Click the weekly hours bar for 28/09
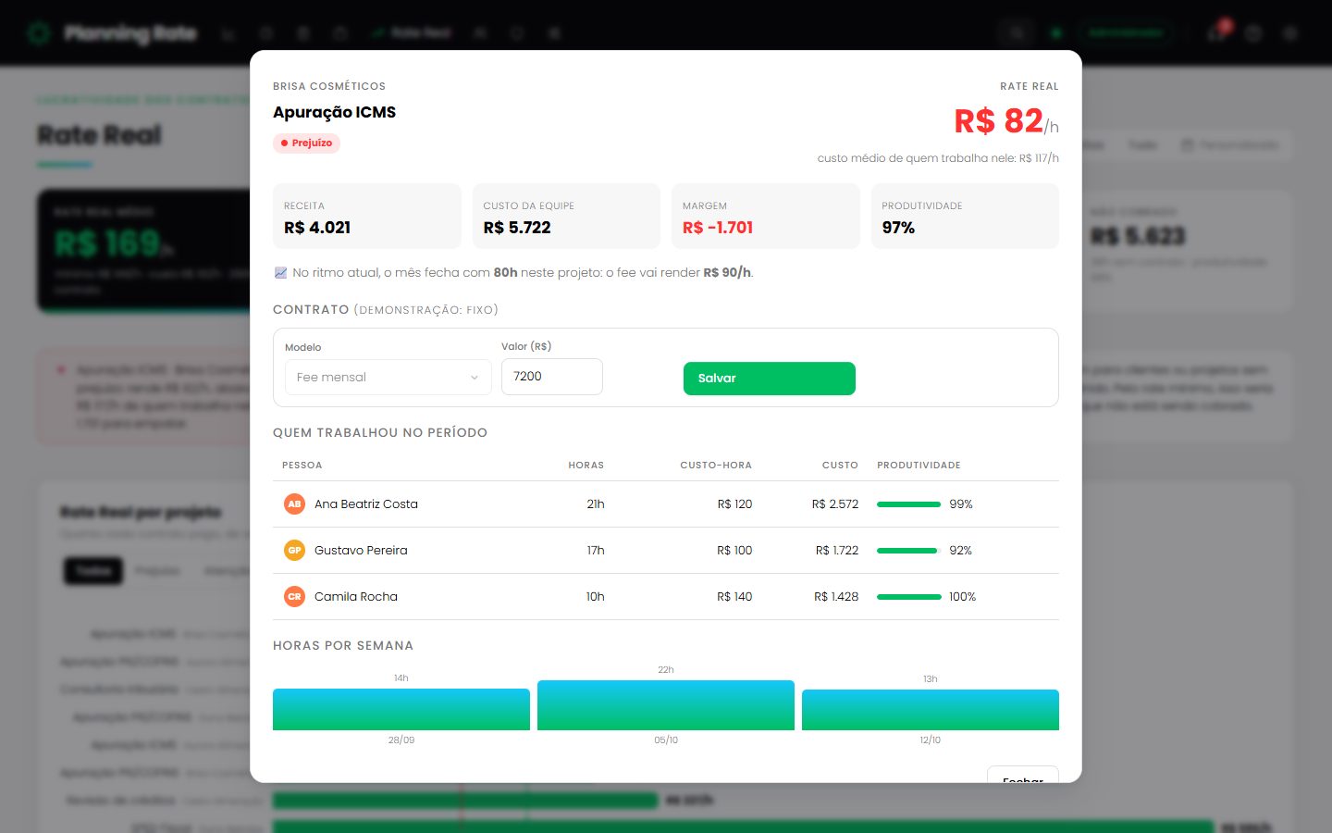Screen dimensions: 1332x833 pyautogui.click(x=401, y=709)
